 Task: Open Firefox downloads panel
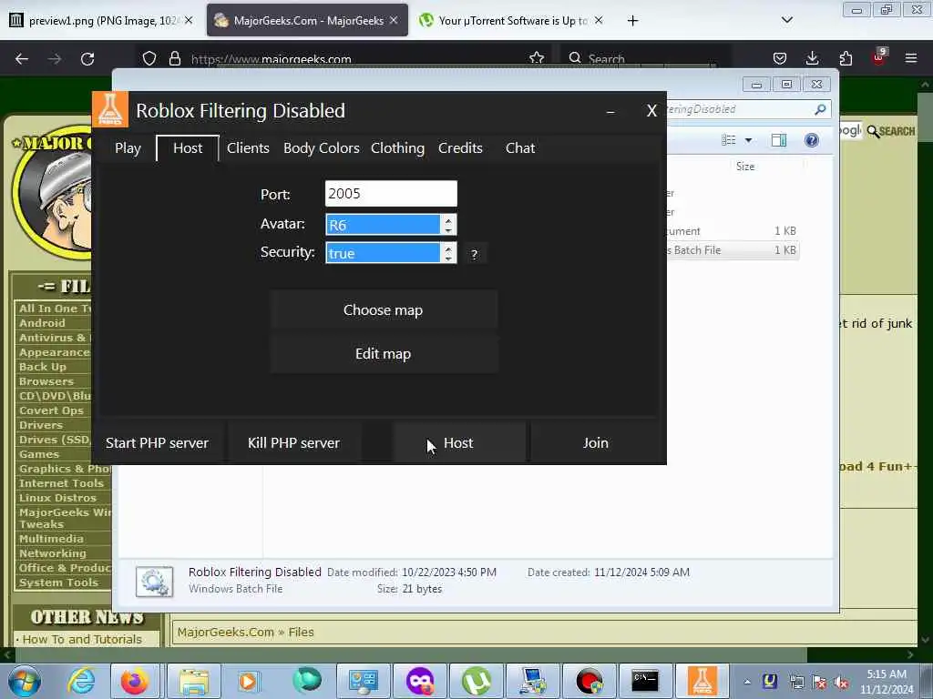pos(812,58)
